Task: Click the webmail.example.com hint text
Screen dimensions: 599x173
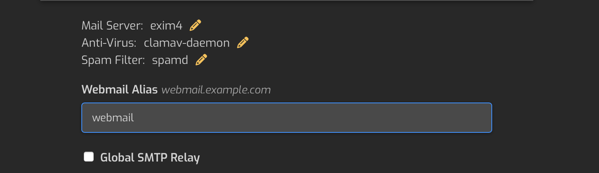Action: (x=216, y=90)
